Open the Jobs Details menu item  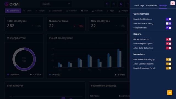(56, 11)
